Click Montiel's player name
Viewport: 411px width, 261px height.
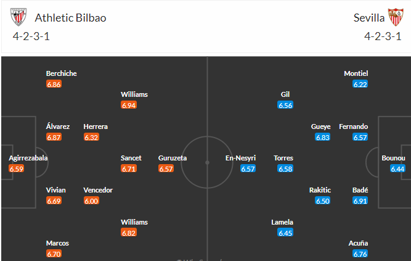pyautogui.click(x=356, y=73)
